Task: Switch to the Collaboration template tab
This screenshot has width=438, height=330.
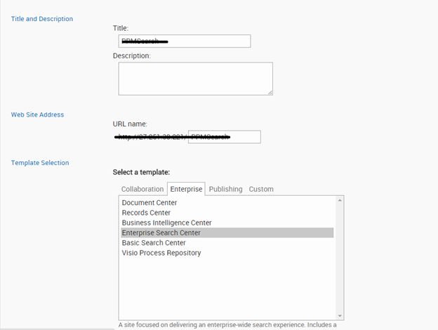Action: (x=142, y=189)
